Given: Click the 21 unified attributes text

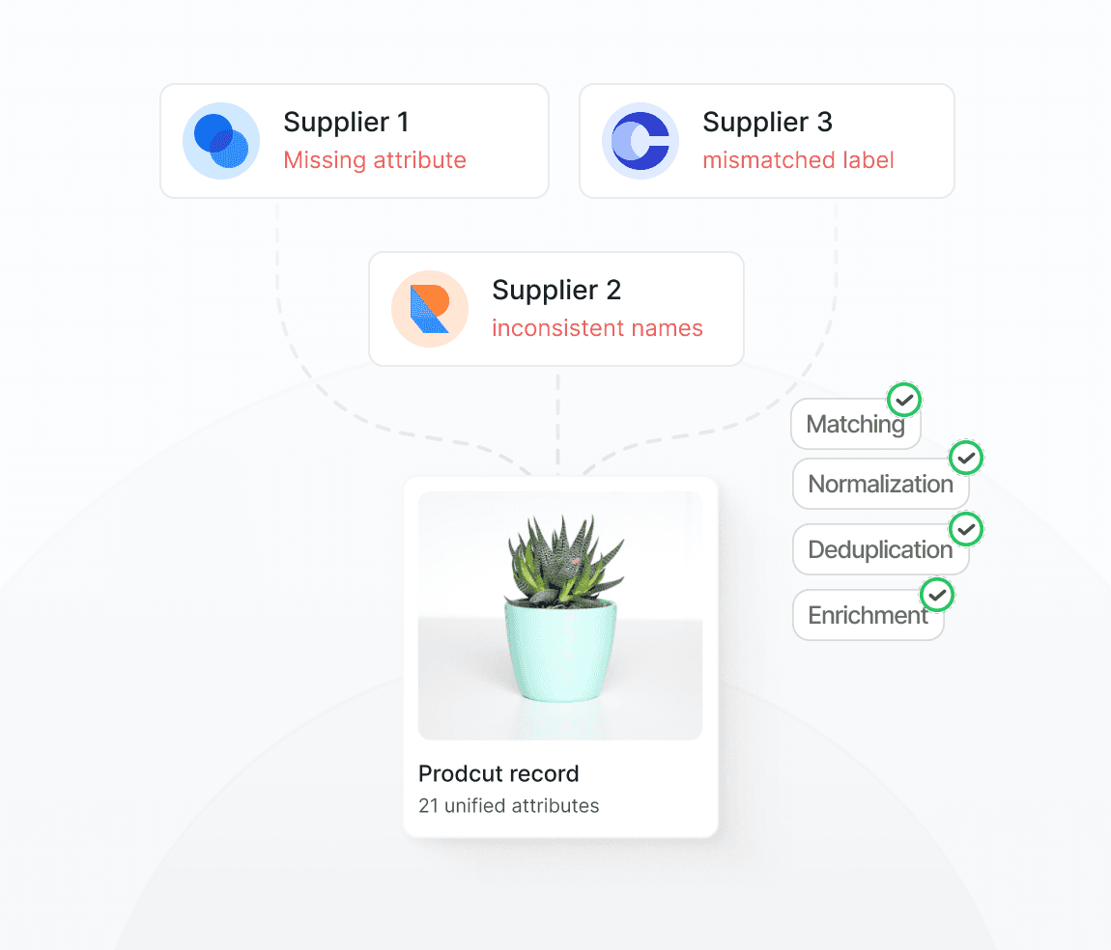Looking at the screenshot, I should tap(509, 805).
